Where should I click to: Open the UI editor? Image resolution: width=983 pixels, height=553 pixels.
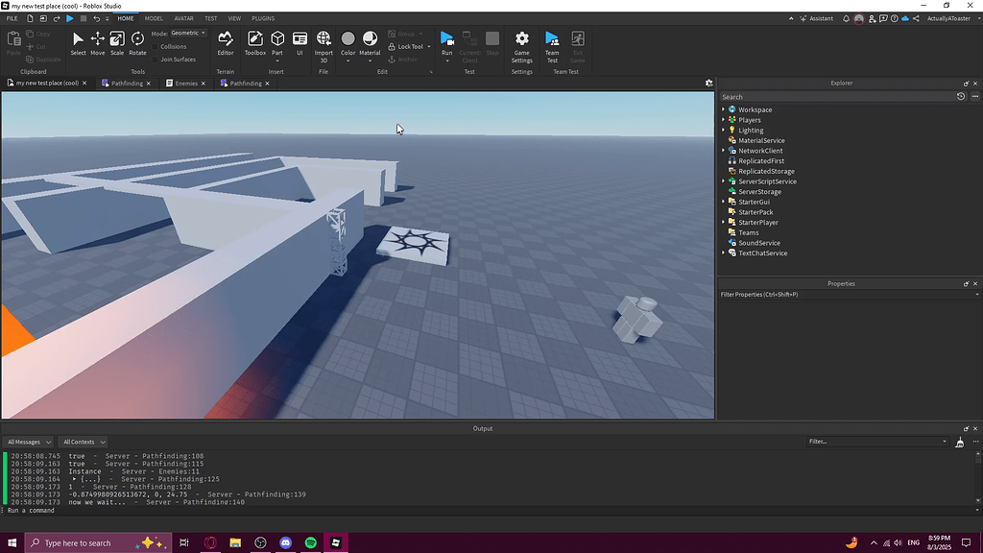(300, 44)
